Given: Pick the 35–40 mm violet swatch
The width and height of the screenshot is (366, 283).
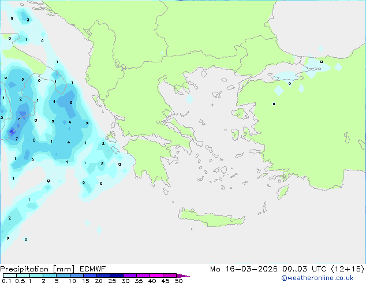Looking at the screenshot, I should click(x=143, y=275).
